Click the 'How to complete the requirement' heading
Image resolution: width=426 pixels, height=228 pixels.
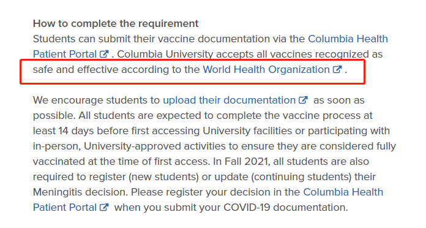(116, 23)
